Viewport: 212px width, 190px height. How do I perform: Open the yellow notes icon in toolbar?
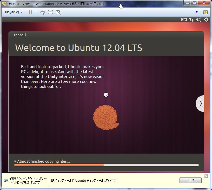click(205, 12)
